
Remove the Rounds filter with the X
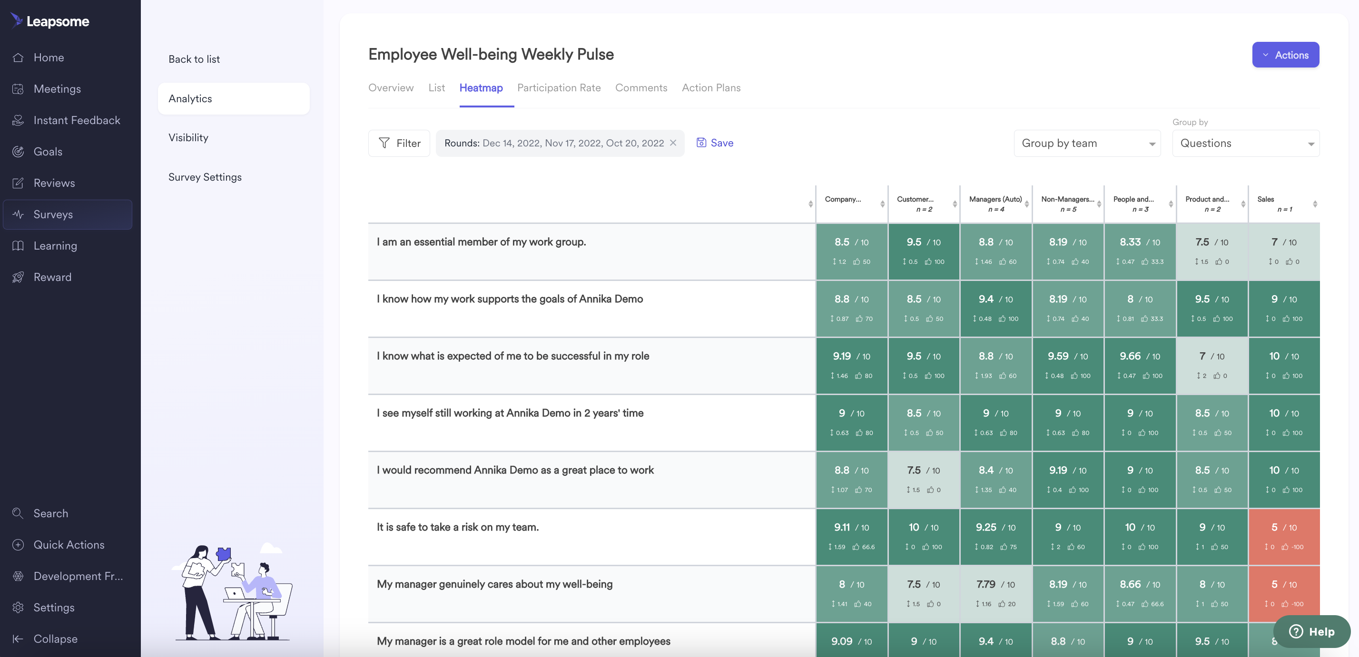coord(673,143)
